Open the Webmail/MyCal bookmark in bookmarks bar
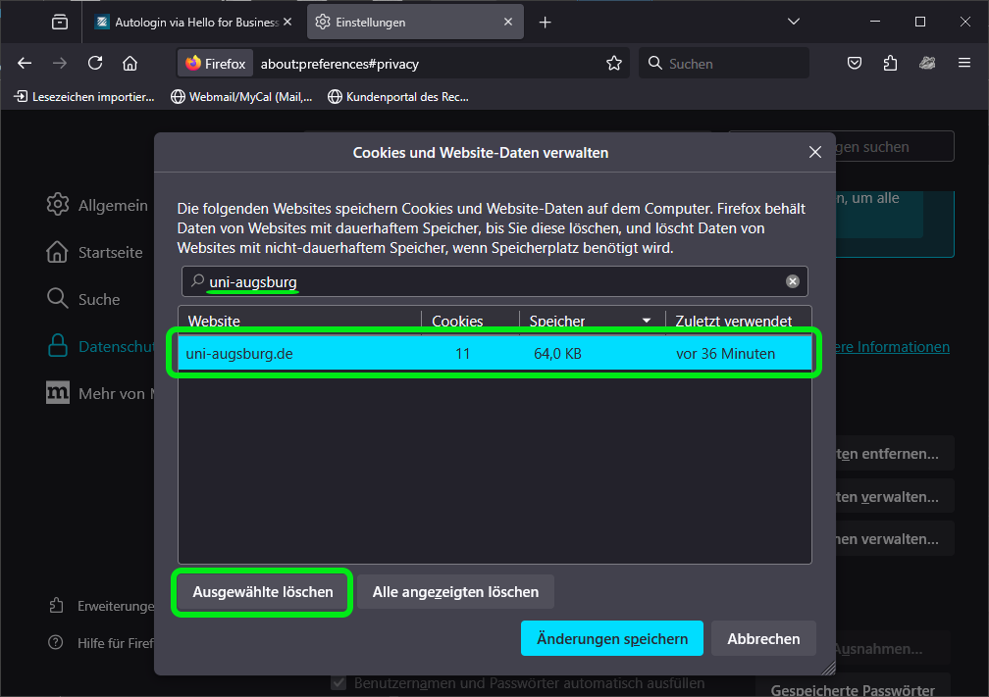The width and height of the screenshot is (989, 697). (x=241, y=96)
